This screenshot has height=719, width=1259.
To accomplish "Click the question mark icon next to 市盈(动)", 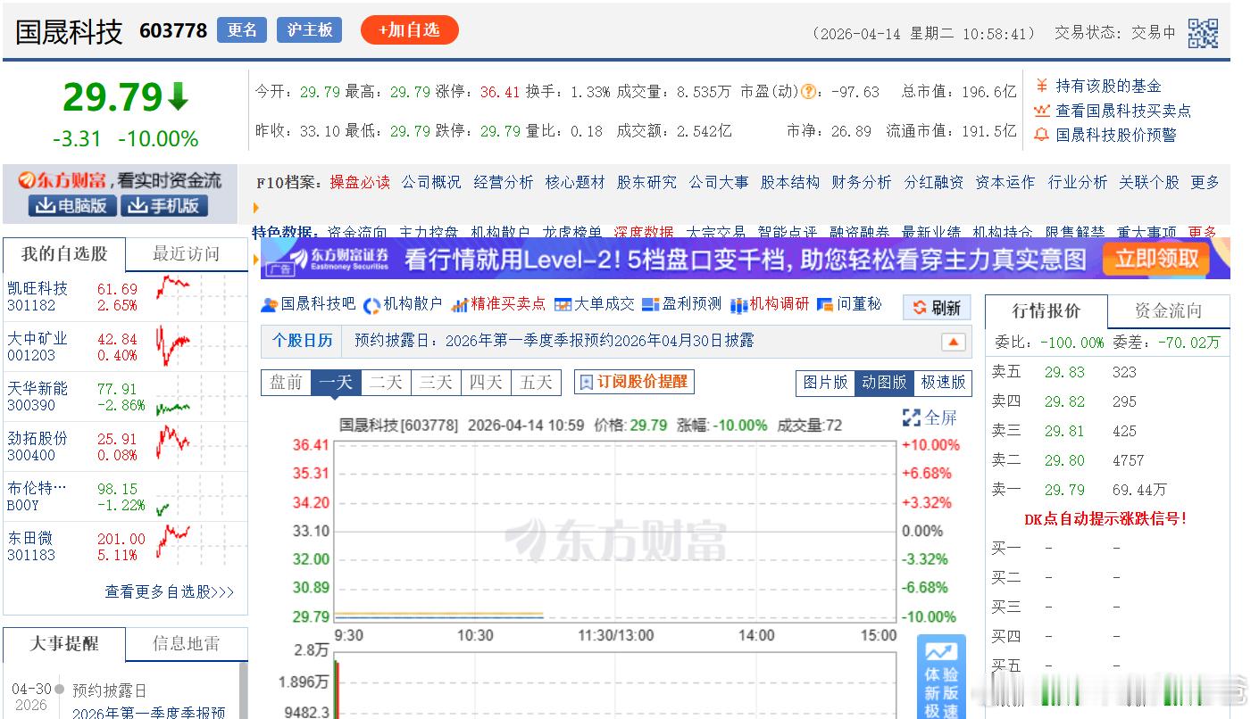I will click(808, 91).
